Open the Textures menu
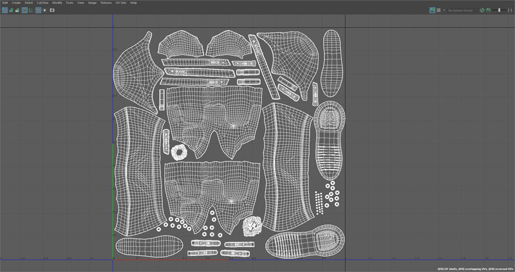515x272 pixels. click(106, 3)
